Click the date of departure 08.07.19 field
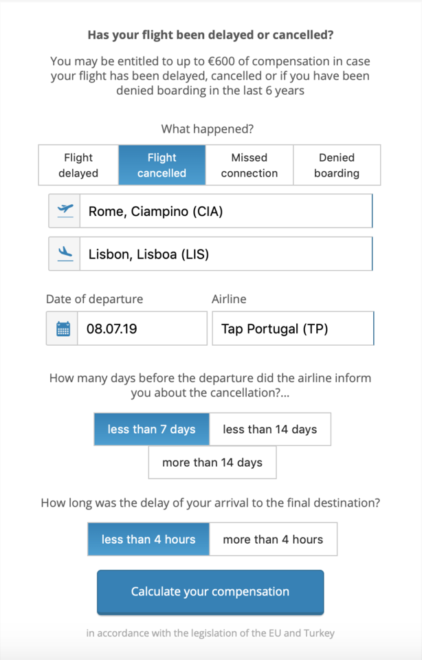Screen dimensions: 422x660 pyautogui.click(x=142, y=329)
